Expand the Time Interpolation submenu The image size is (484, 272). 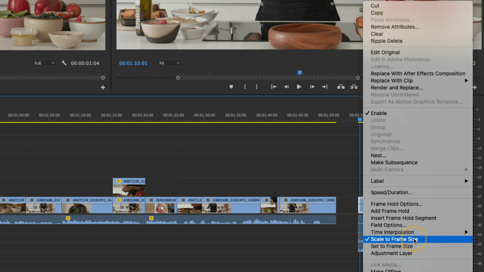pos(418,232)
